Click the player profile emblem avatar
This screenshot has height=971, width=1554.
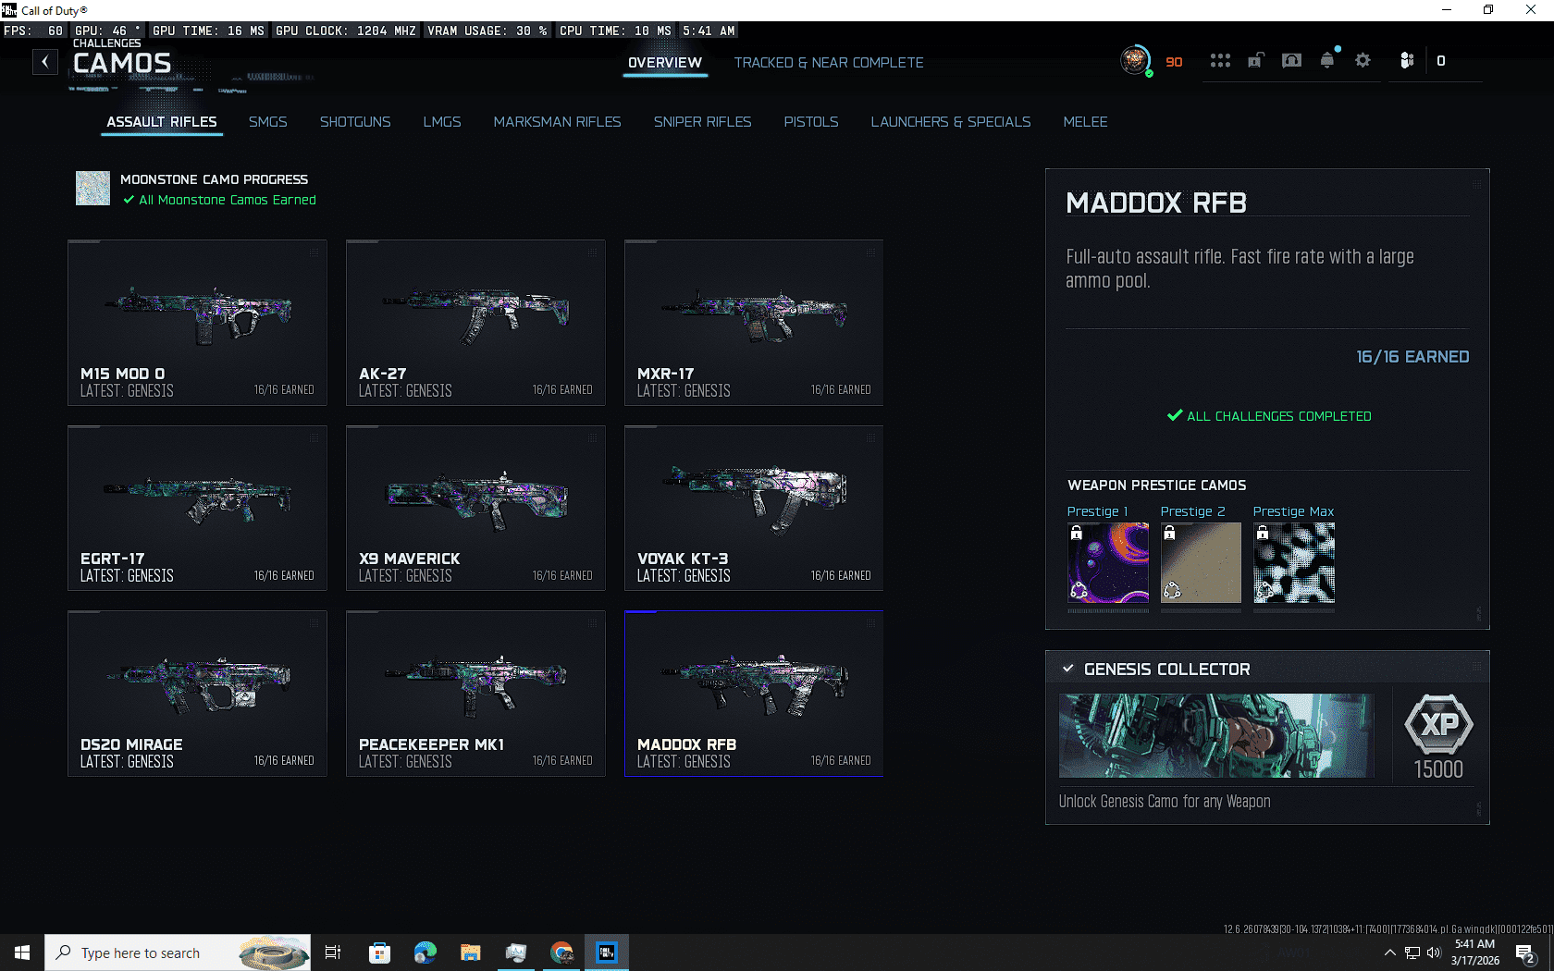(x=1135, y=61)
